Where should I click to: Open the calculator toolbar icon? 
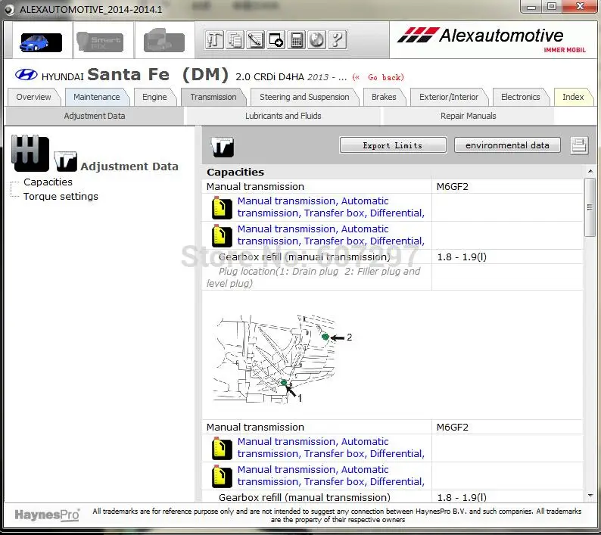pyautogui.click(x=296, y=39)
